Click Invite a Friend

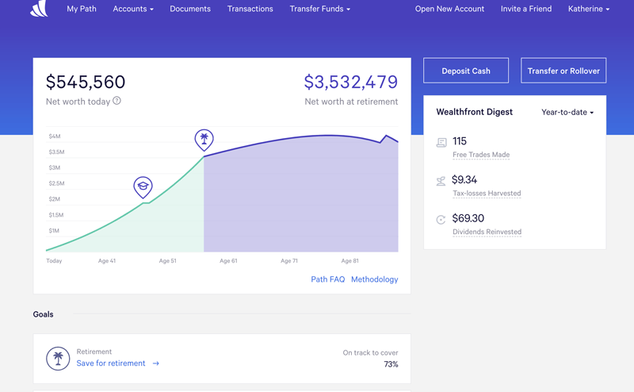(526, 9)
